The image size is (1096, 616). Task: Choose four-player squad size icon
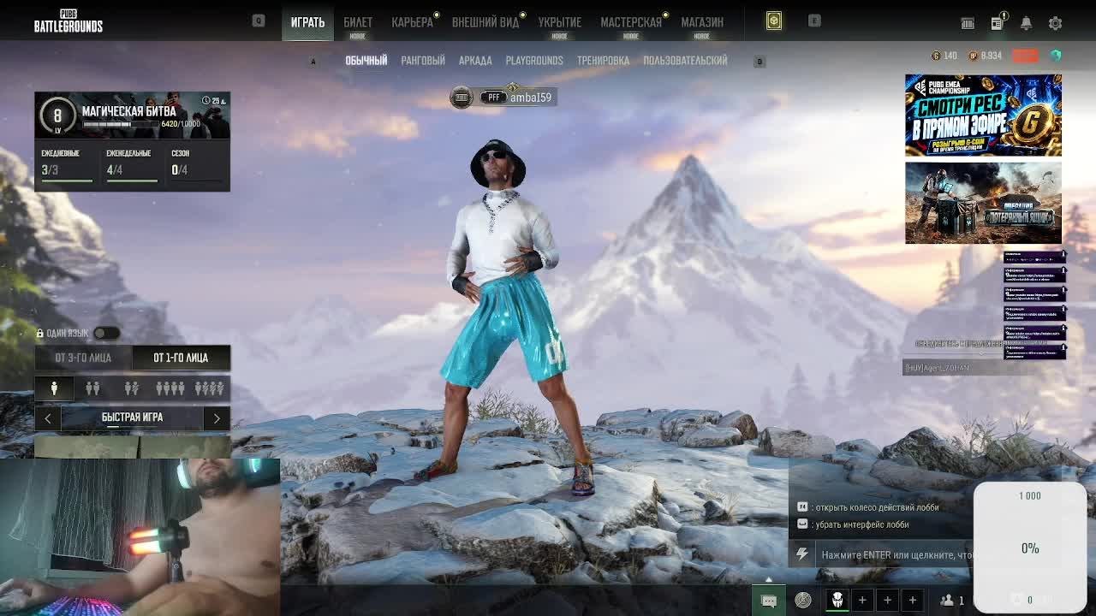click(170, 388)
